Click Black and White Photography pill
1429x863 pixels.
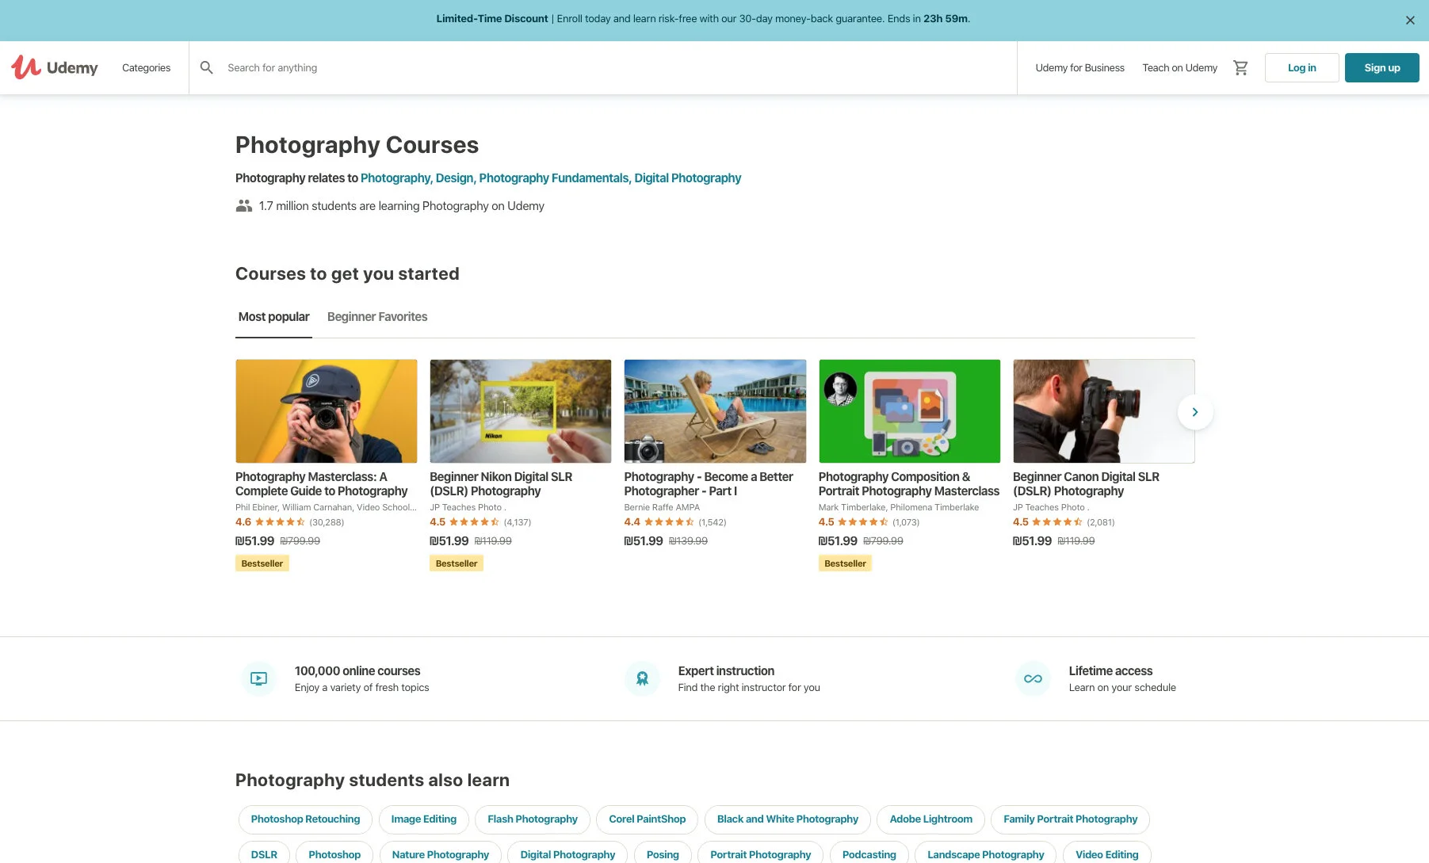coord(787,819)
